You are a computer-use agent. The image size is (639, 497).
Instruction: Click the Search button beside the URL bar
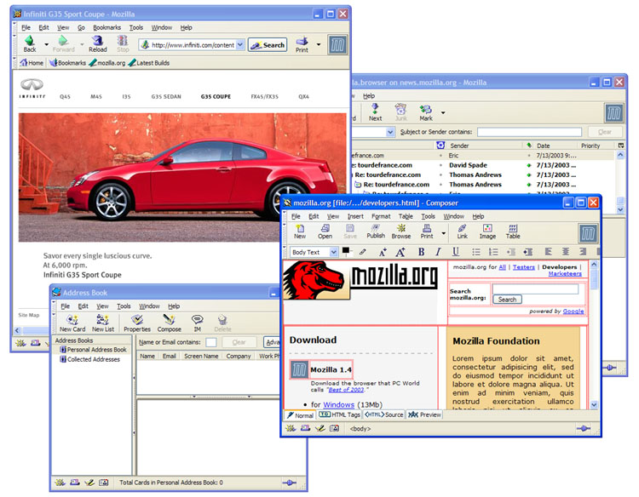(268, 45)
